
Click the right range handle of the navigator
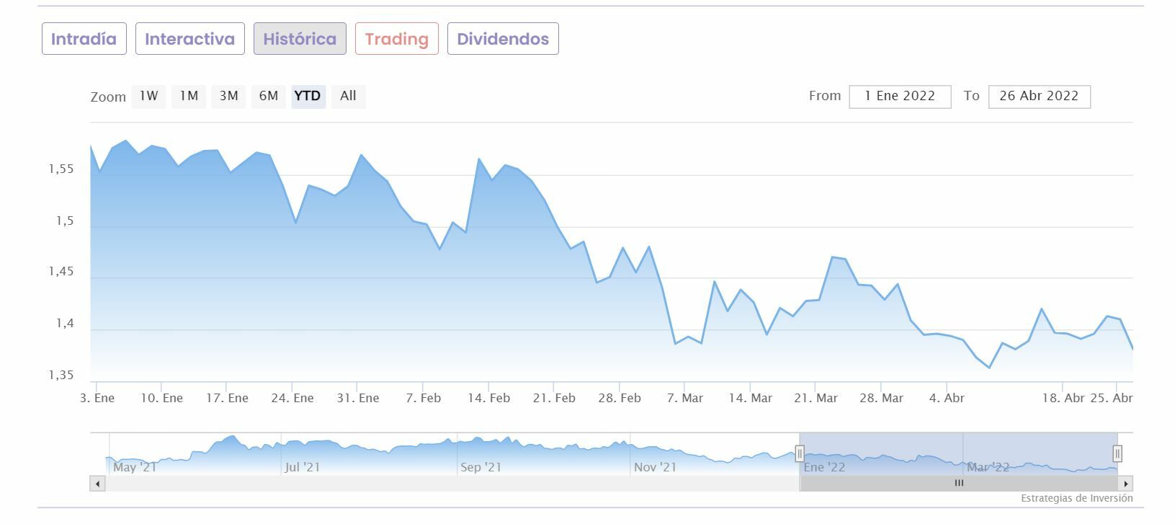(x=1117, y=453)
